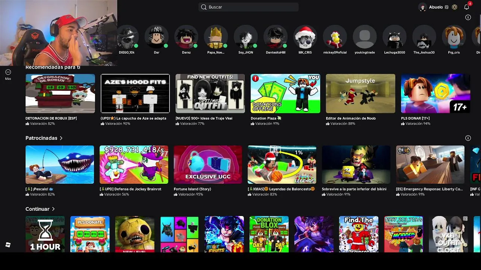481x270 pixels.
Task: Open friend Frg_cris's avatar
Action: point(454,37)
